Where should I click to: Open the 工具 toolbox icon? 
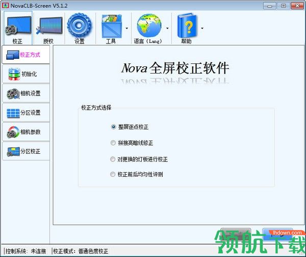111,28
